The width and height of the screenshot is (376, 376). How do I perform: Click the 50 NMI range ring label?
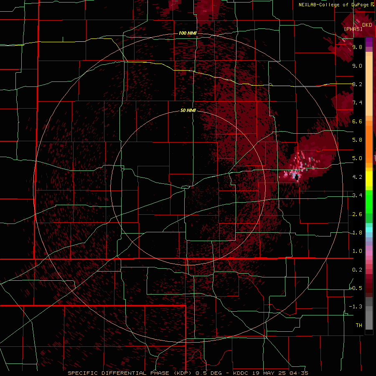[x=188, y=110]
